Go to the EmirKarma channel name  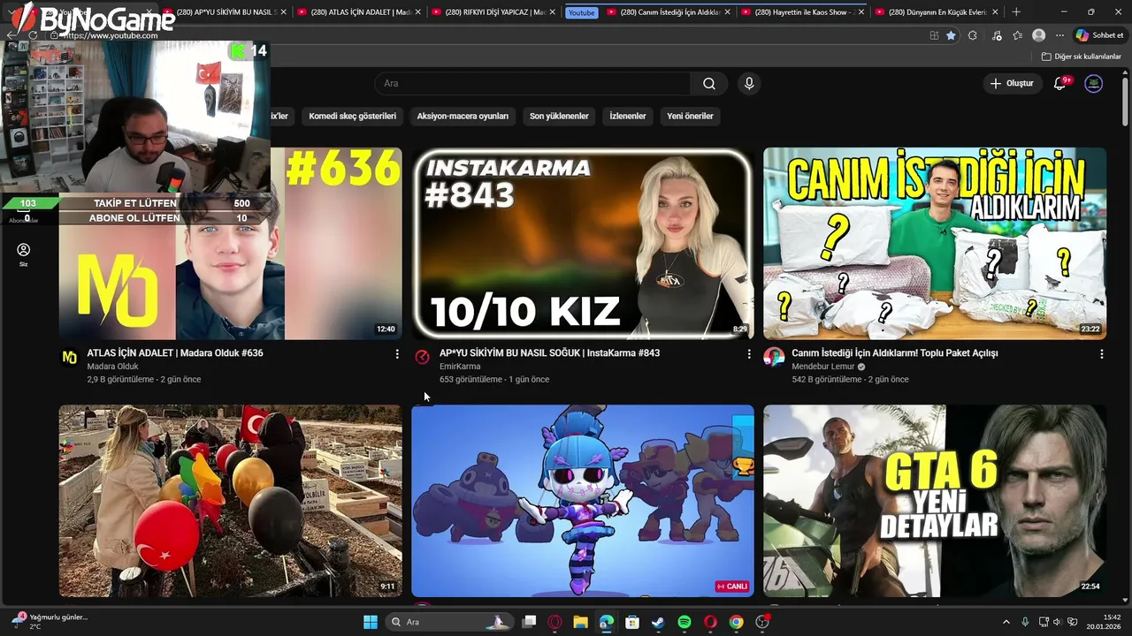pos(460,367)
